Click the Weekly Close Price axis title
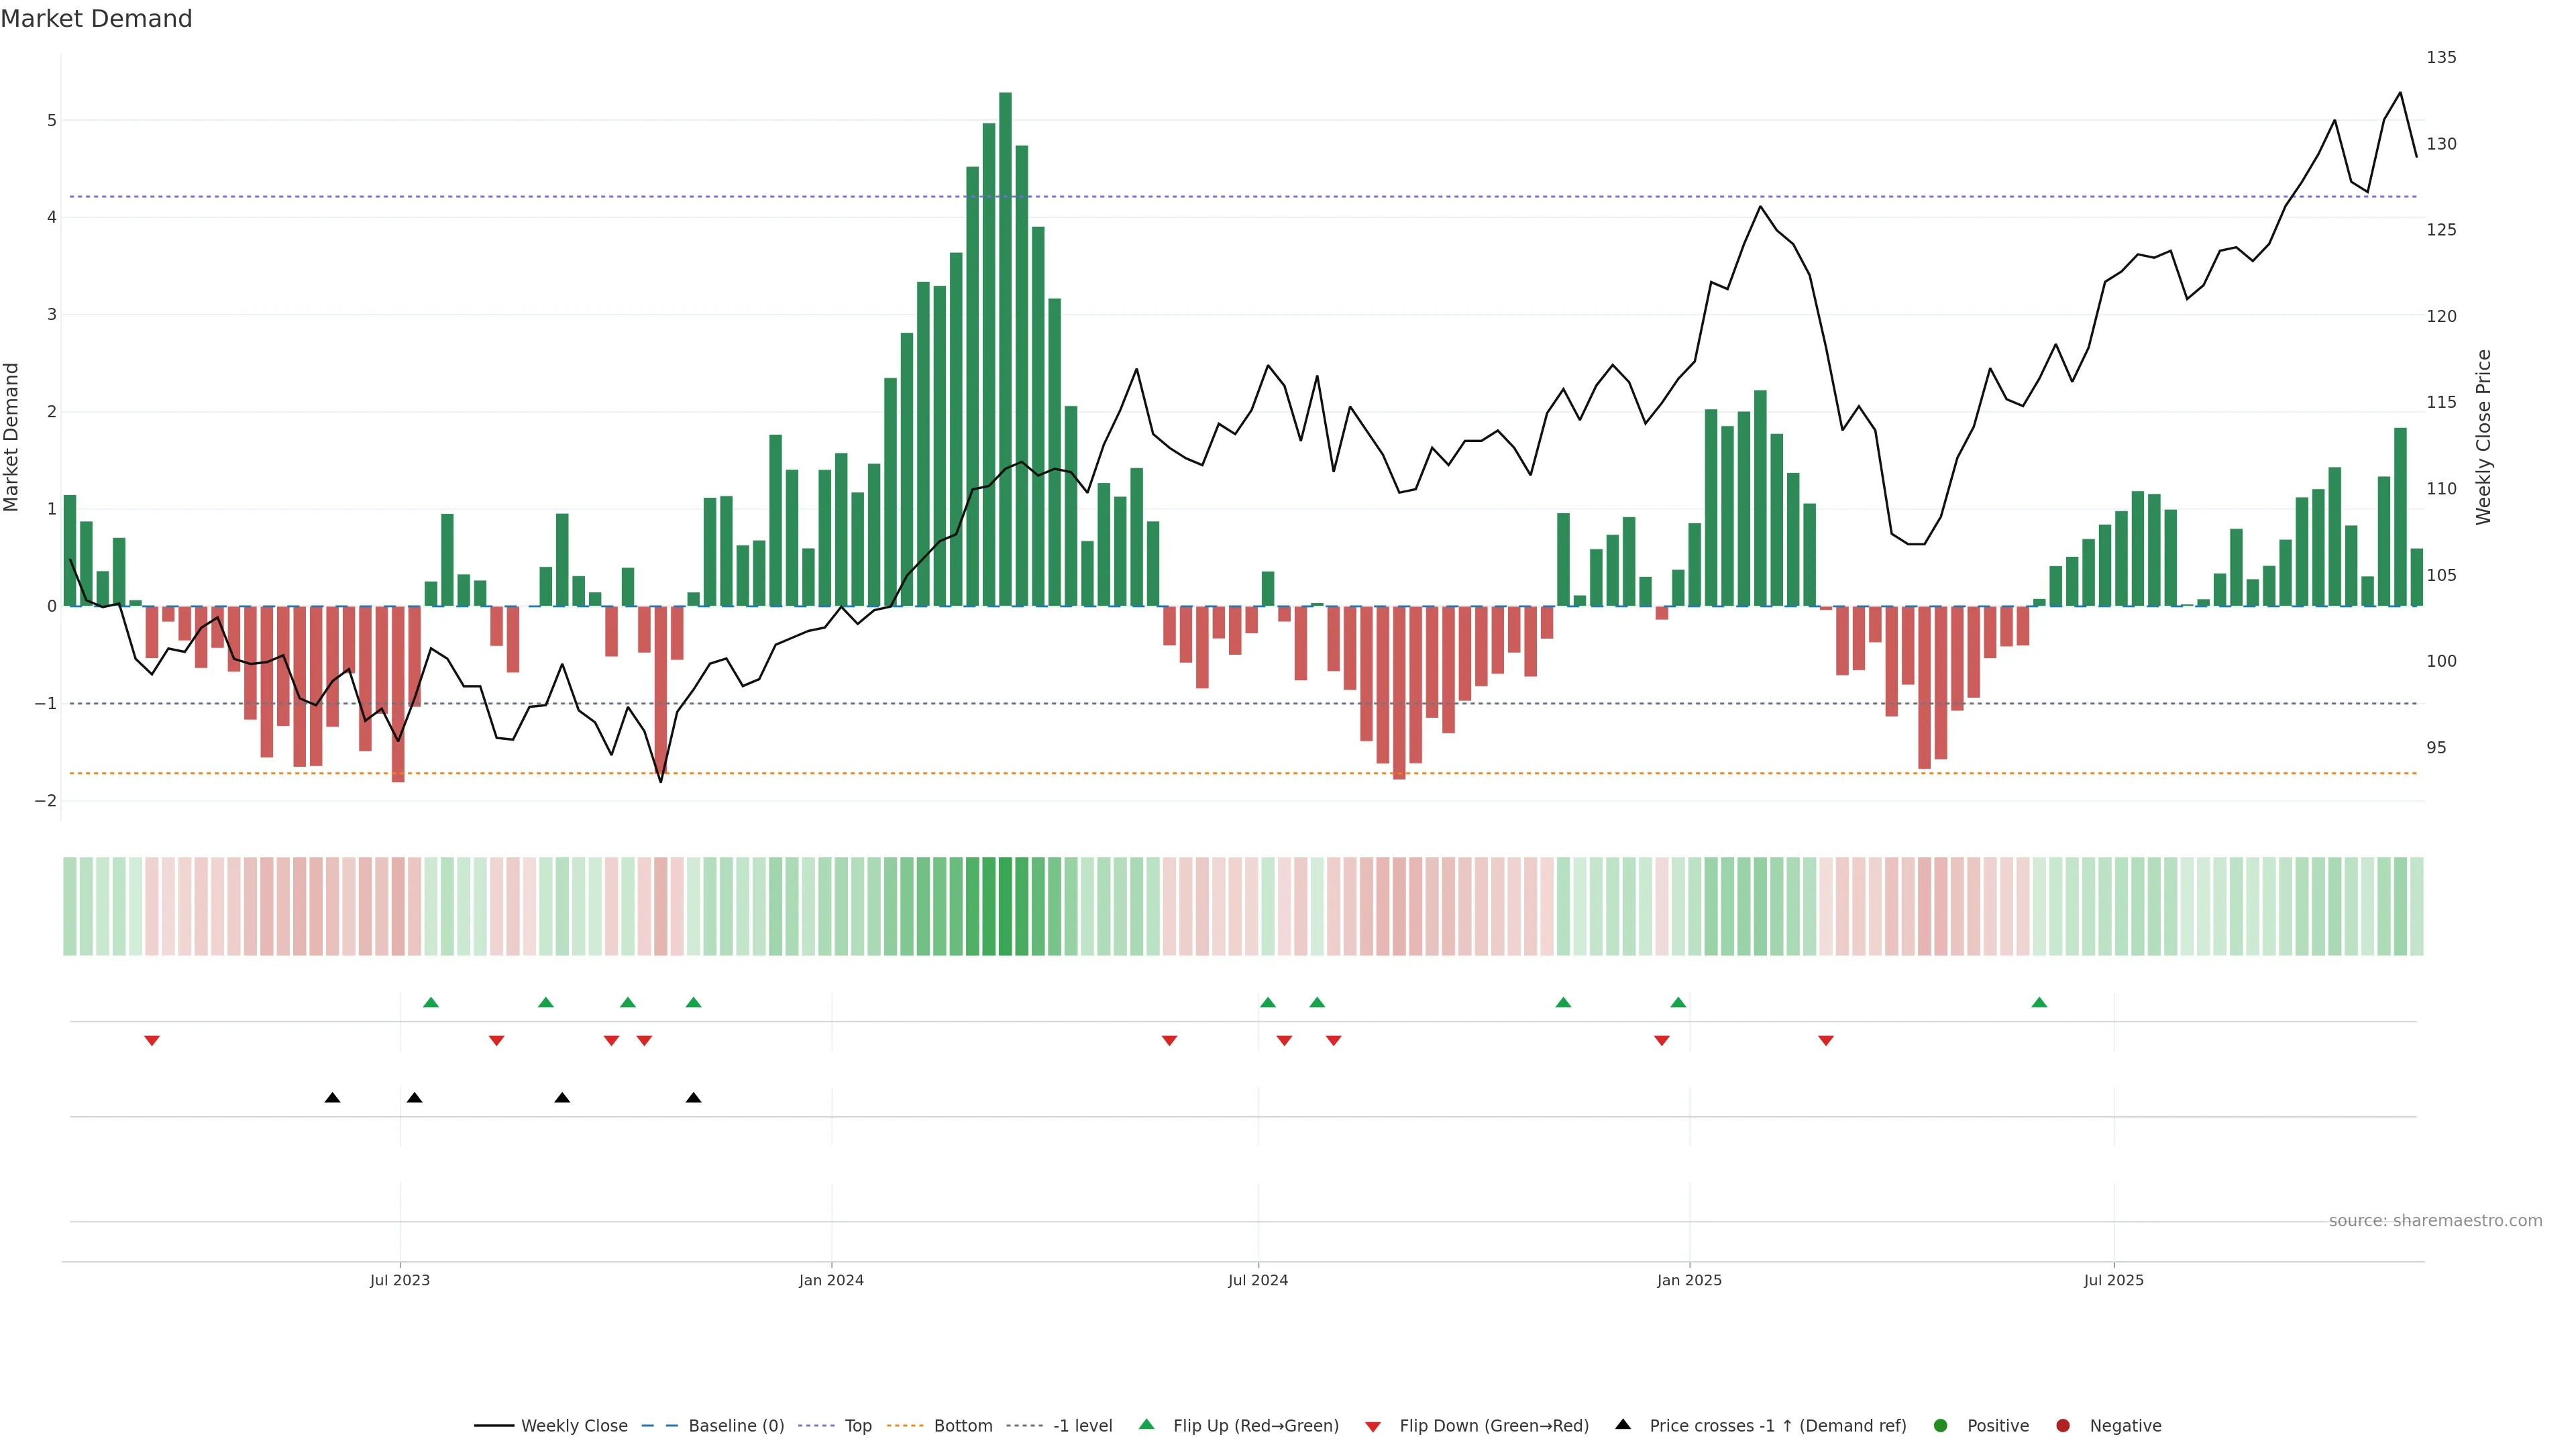This screenshot has width=2576, height=1449. click(x=2483, y=437)
